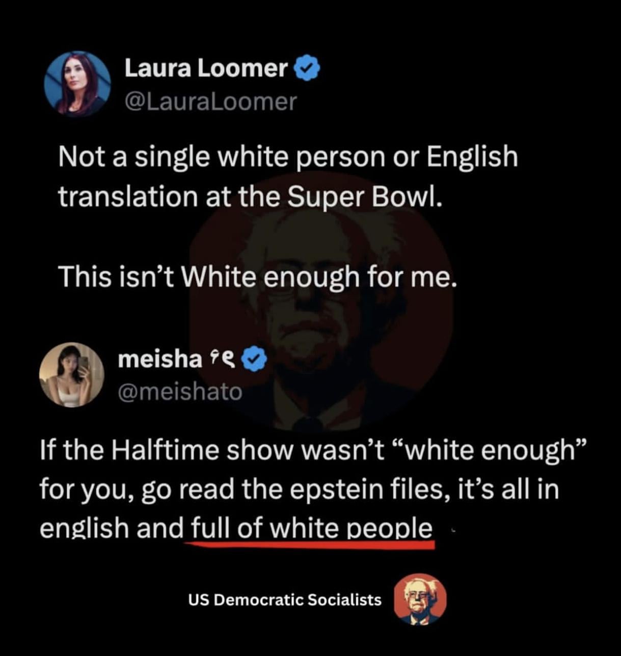Image resolution: width=621 pixels, height=656 pixels.
Task: Click the Laura Loomer display name
Action: [206, 68]
